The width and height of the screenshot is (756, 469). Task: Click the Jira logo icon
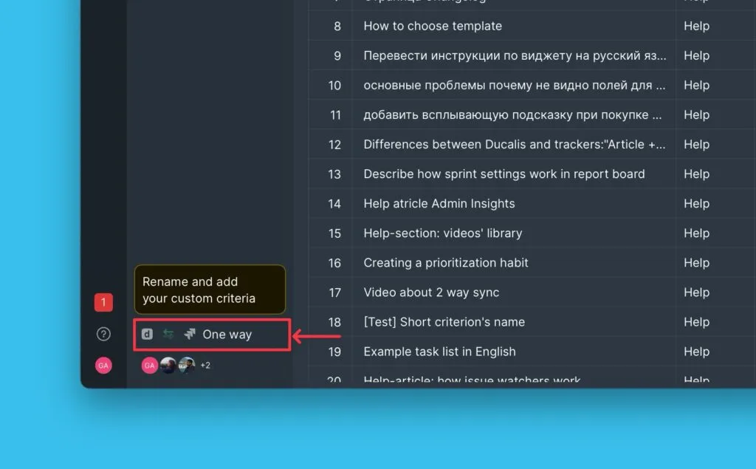coord(190,335)
